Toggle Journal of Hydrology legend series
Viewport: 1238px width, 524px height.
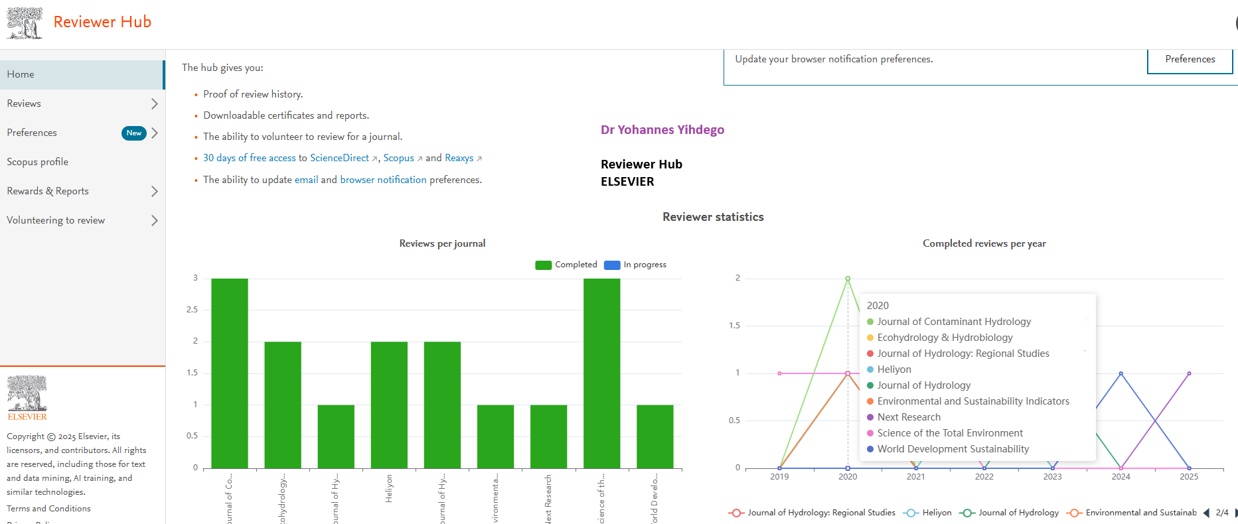point(1009,513)
